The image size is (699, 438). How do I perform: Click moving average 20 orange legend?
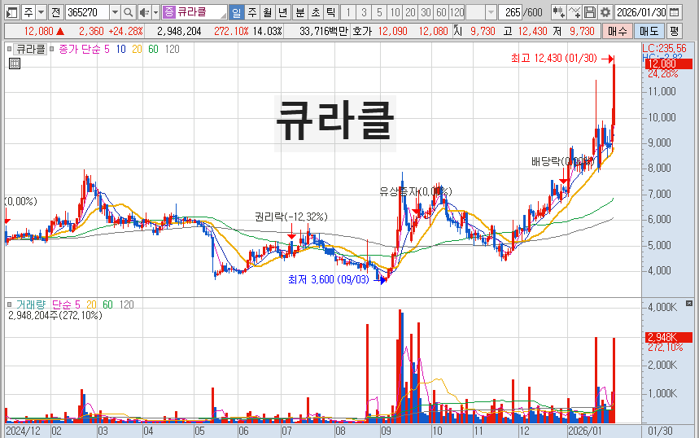pos(137,49)
